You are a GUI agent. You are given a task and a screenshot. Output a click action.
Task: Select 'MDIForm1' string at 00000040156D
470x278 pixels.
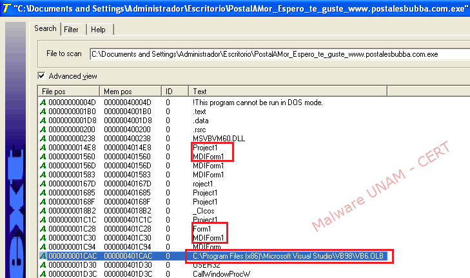(x=208, y=166)
